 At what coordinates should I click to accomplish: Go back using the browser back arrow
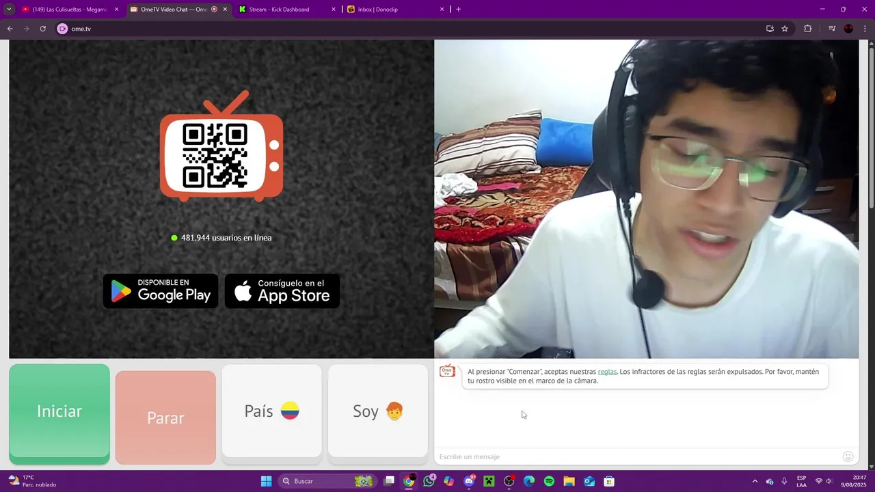(x=10, y=29)
